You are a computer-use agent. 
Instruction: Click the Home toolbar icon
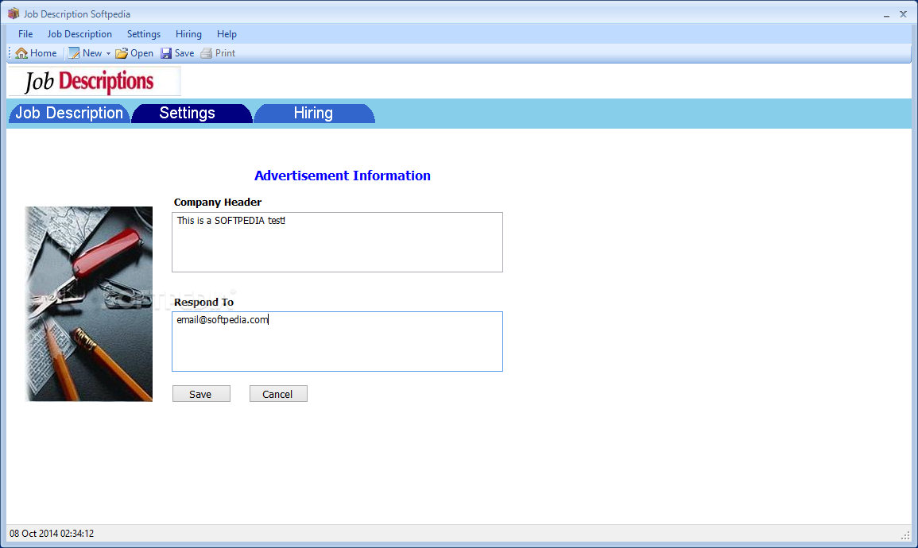(21, 53)
